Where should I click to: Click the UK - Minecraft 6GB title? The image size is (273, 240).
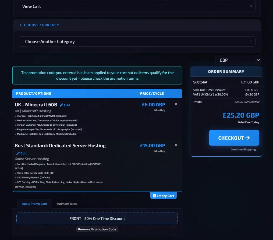coord(36,105)
